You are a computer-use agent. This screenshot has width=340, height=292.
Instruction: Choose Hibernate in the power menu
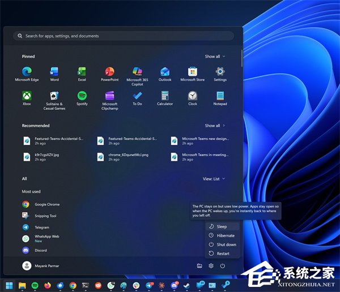(223, 235)
